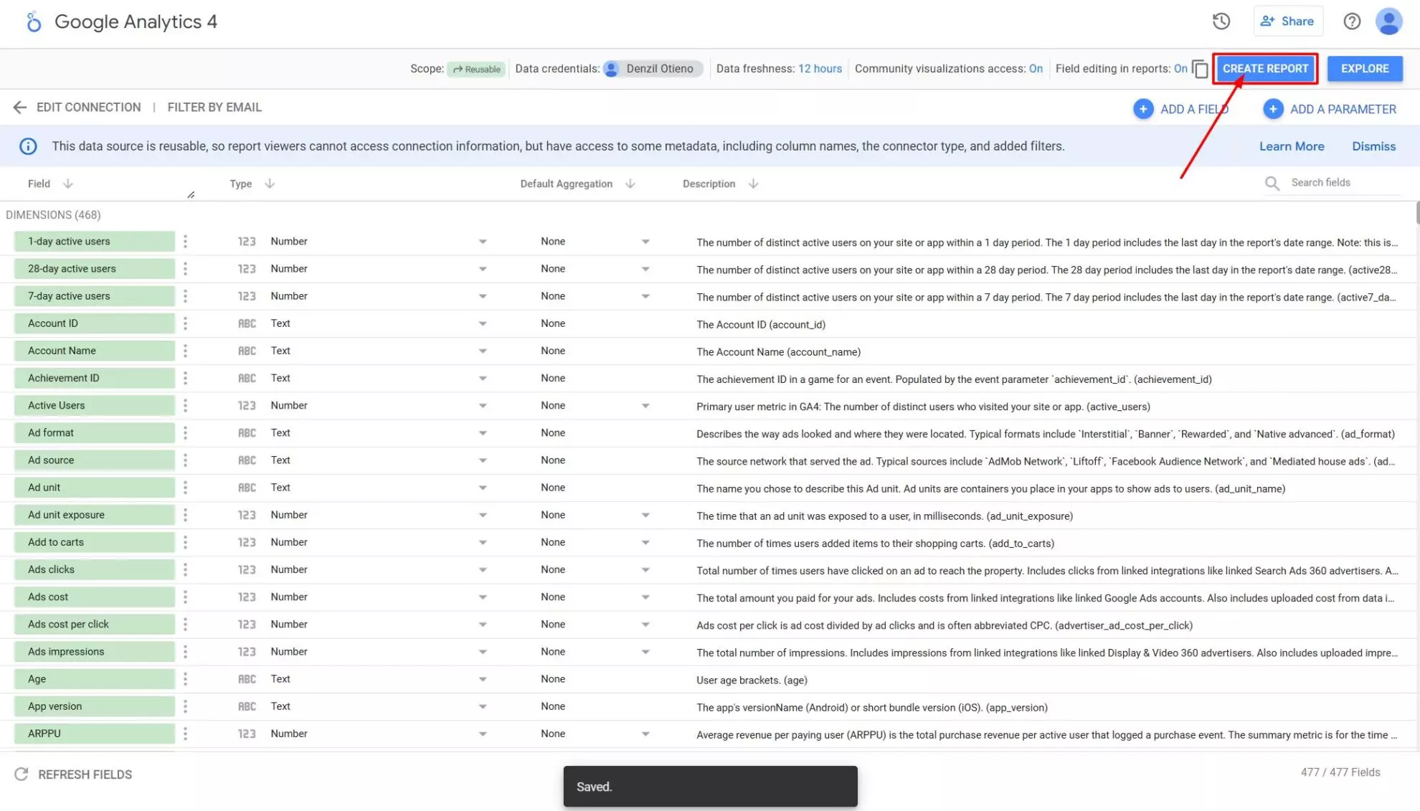Viewport: 1420px width, 811px height.
Task: Click the Looker Studio logo icon
Action: click(34, 22)
